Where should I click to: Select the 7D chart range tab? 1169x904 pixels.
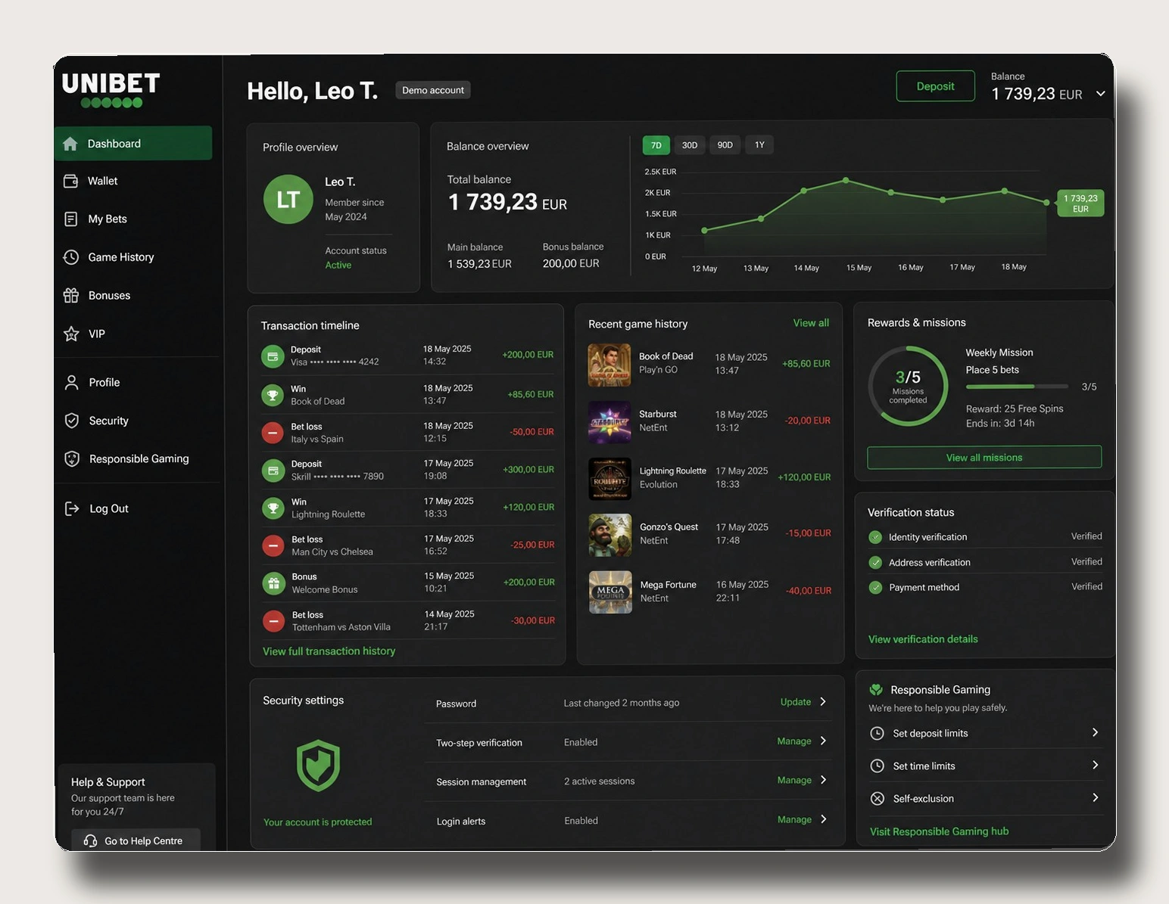pos(656,145)
